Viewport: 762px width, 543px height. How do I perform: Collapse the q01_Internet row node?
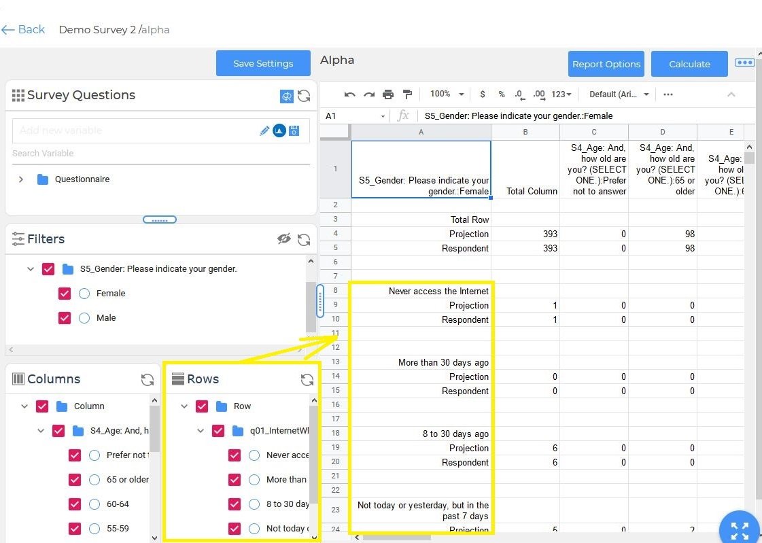pos(201,430)
